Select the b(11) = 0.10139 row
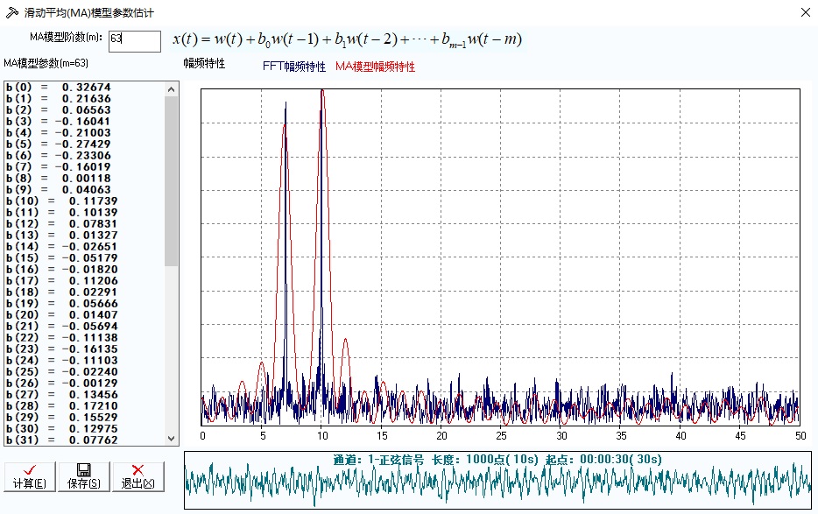818x514 pixels. [84, 213]
